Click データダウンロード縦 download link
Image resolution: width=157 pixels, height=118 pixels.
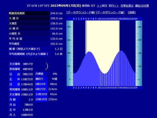[110, 12]
